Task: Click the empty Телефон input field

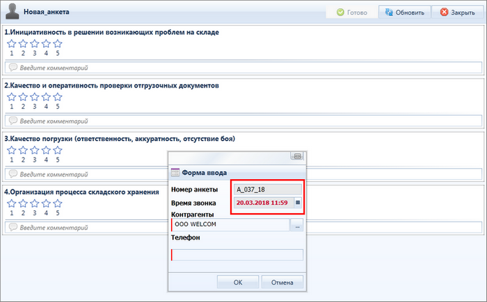Action: (237, 255)
